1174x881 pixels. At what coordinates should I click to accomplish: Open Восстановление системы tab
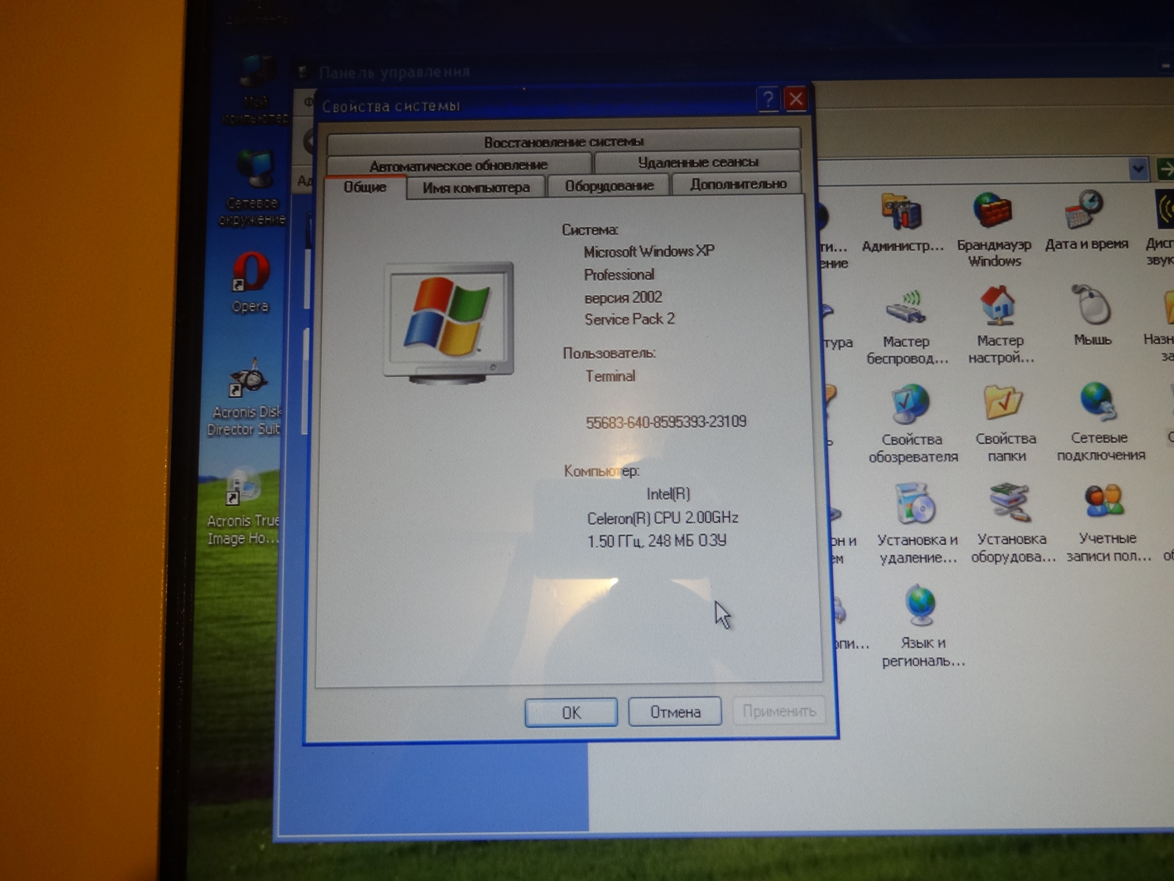coord(563,142)
